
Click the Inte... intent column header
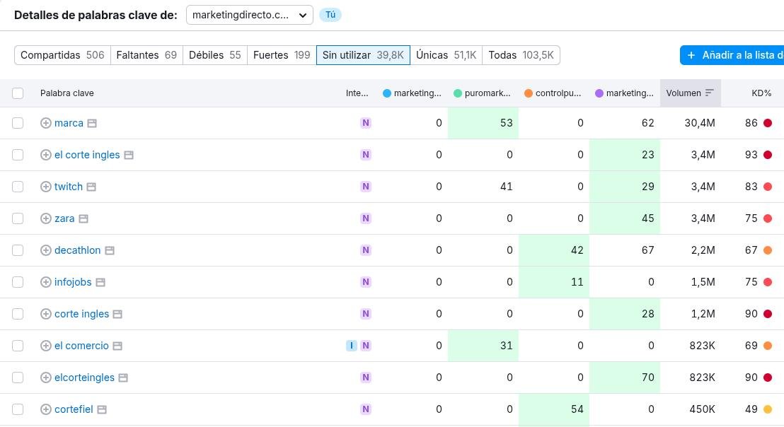click(x=357, y=93)
